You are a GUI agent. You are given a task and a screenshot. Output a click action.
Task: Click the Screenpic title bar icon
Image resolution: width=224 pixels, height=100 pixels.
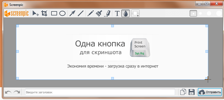6,5
